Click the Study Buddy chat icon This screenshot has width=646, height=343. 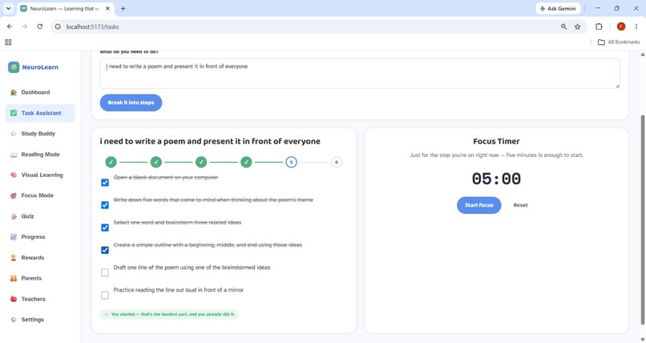(14, 133)
